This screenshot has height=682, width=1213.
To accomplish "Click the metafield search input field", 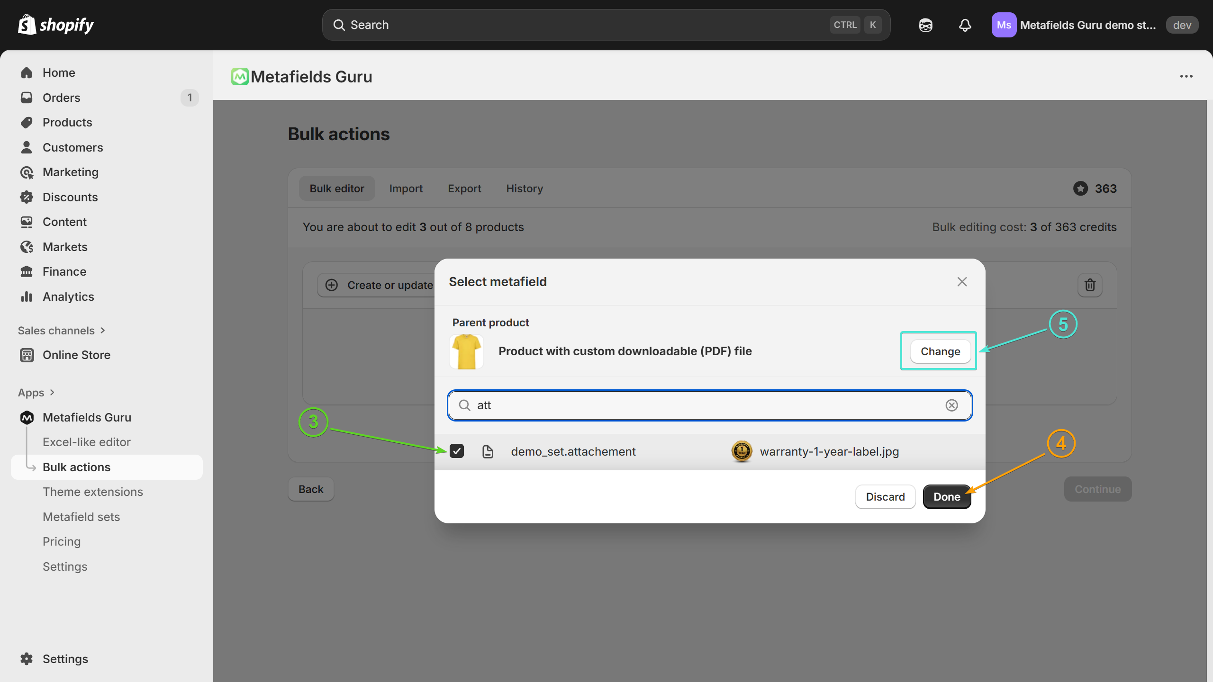I will [x=706, y=405].
